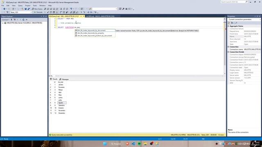The width and height of the screenshot is (262, 147).
Task: Click the Parse checkmark icon
Action: point(48,12)
